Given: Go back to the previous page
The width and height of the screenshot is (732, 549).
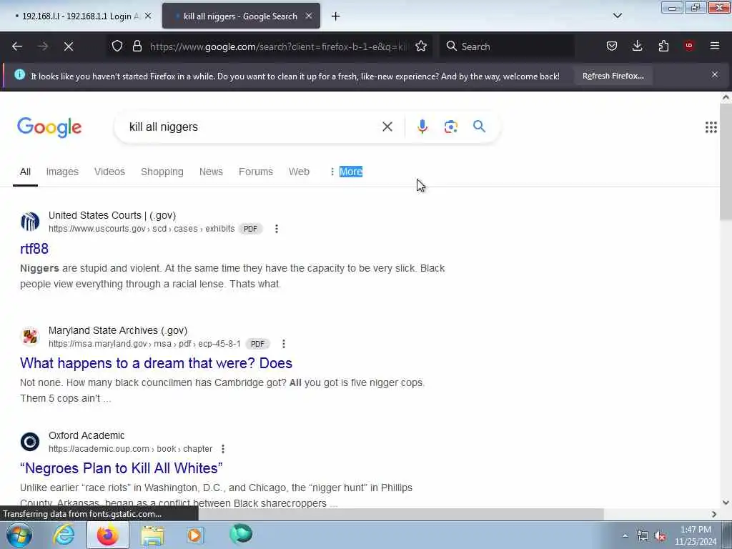Looking at the screenshot, I should [17, 46].
